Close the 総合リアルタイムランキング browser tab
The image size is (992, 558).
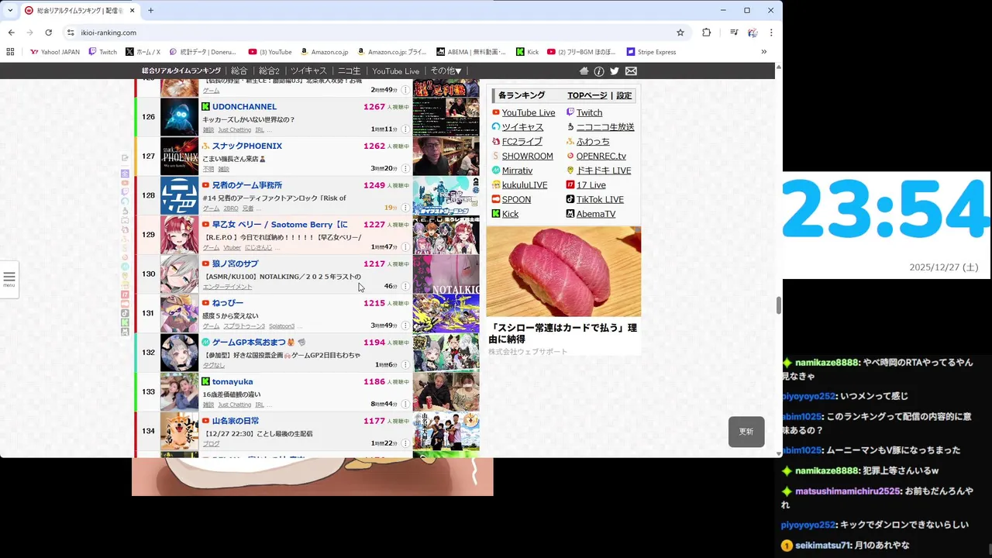point(132,10)
